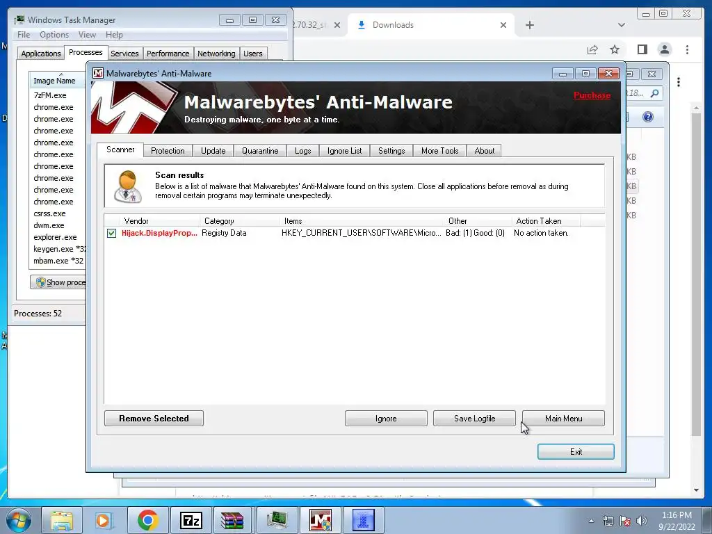Open Task Manager Performance tab
Image resolution: width=712 pixels, height=534 pixels.
point(168,54)
